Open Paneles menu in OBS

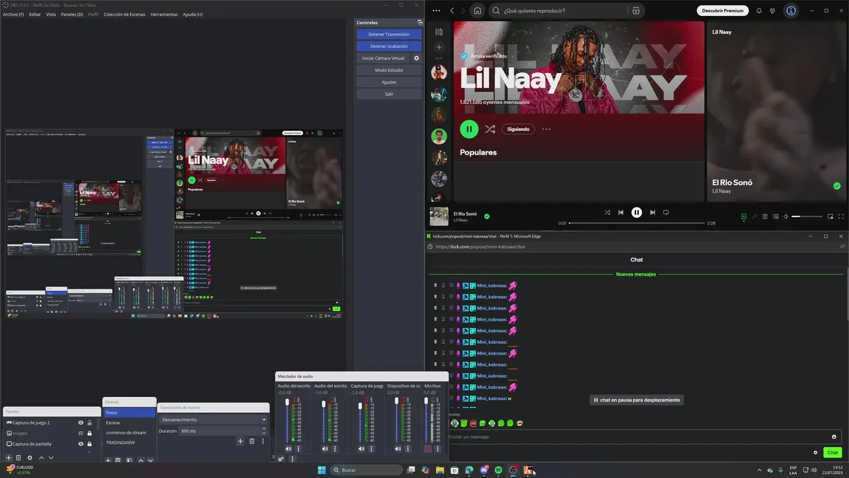[72, 14]
